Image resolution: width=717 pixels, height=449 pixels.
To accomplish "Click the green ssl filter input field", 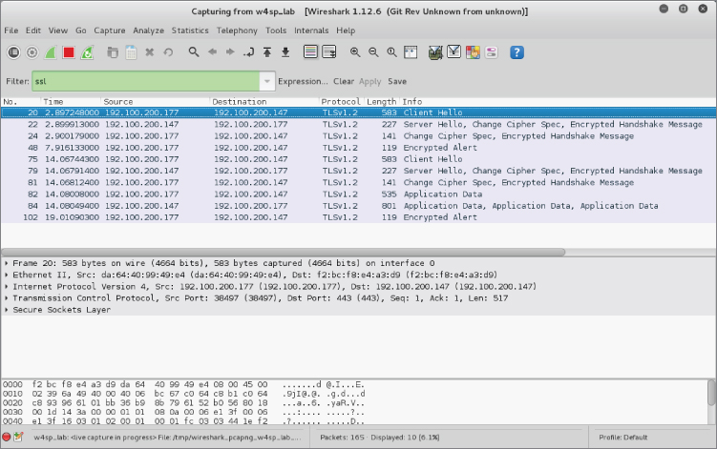I will click(x=146, y=81).
